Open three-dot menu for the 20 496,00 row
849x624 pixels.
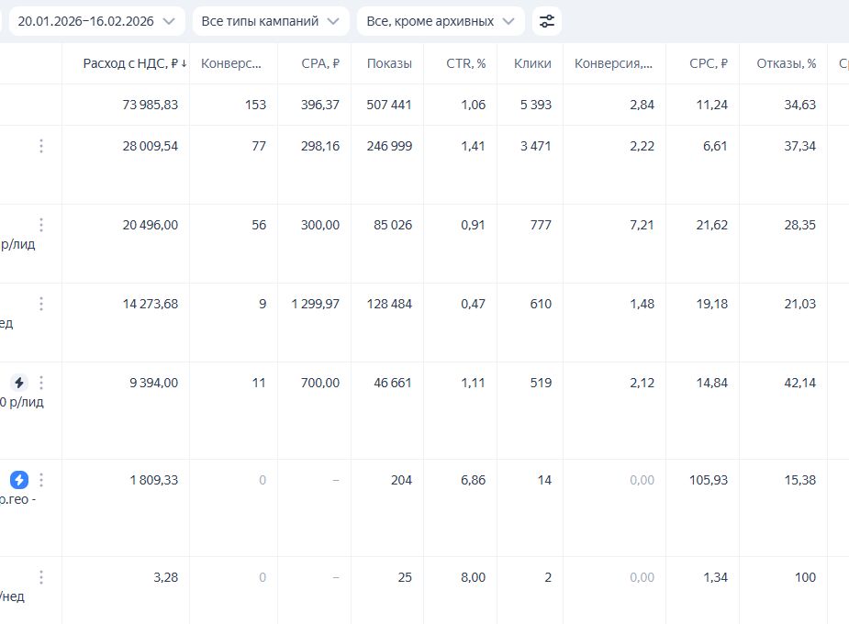[40, 226]
